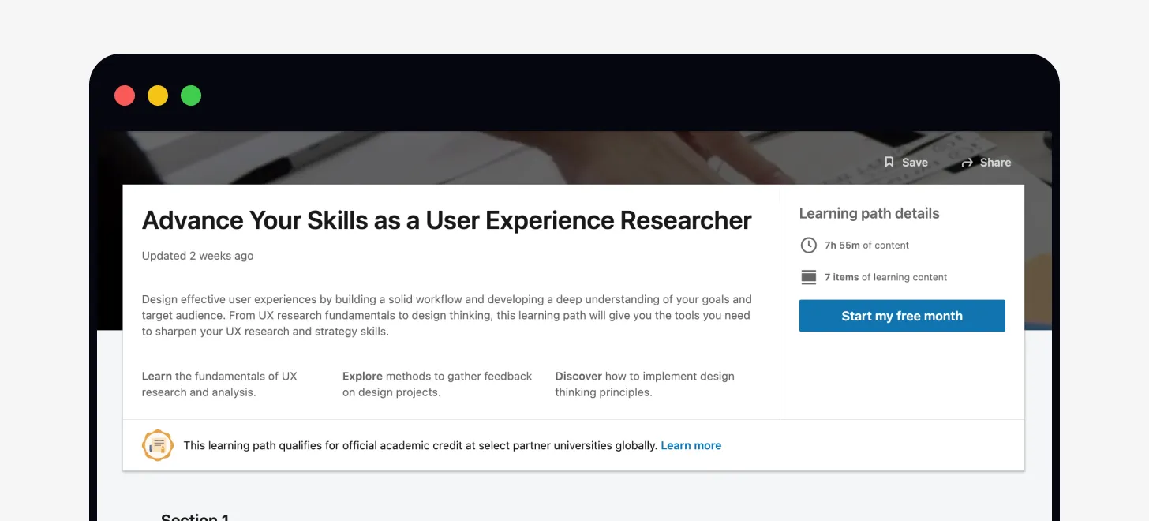This screenshot has width=1149, height=521.
Task: Open sharing options with the Share arrow icon
Action: [x=986, y=162]
